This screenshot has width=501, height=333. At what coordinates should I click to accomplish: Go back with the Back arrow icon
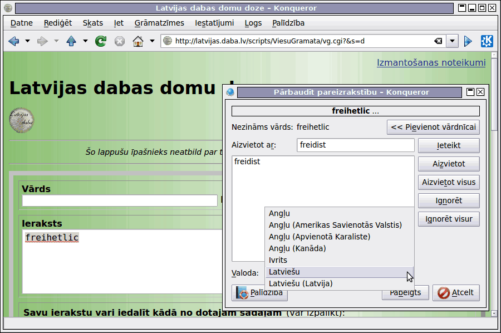point(14,41)
